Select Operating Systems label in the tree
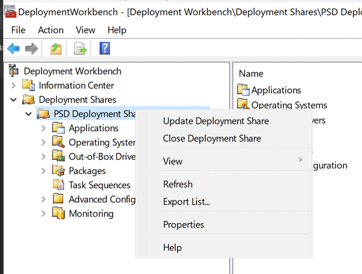Viewport: 362px width, 274px height. tap(102, 143)
